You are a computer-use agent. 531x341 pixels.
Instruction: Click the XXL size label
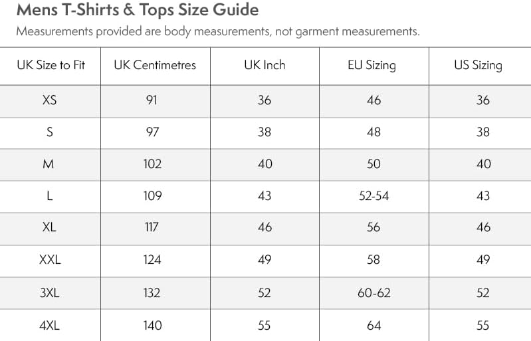50,259
